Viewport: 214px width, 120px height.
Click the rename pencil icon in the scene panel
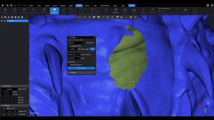pos(19,17)
